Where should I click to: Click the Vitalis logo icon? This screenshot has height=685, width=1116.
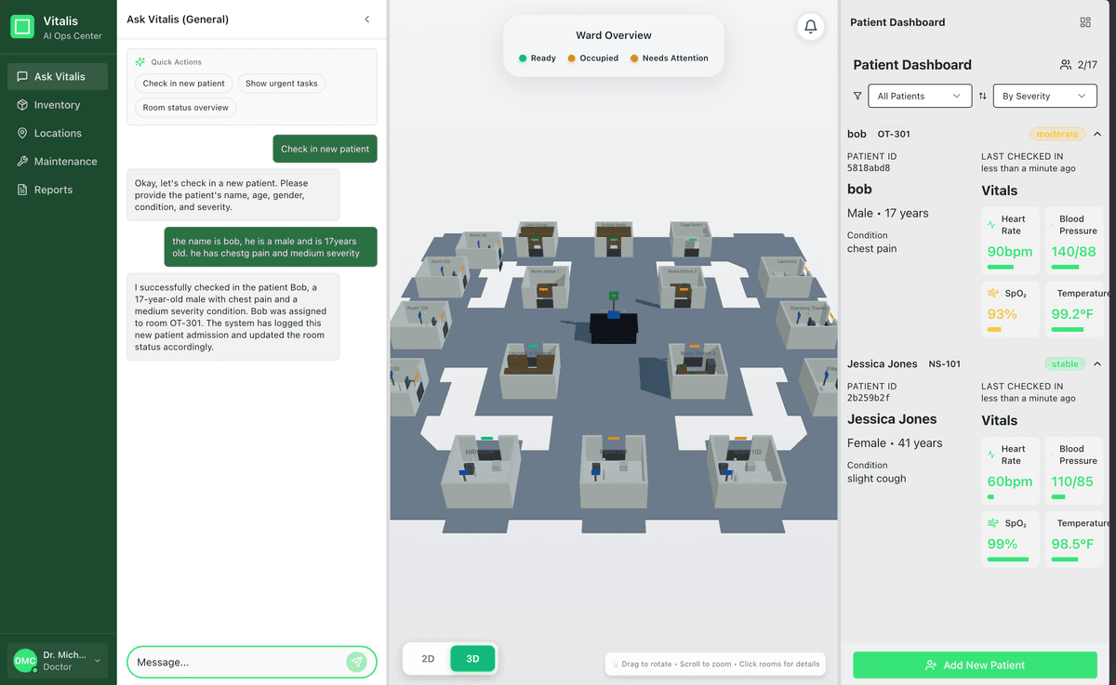(22, 27)
